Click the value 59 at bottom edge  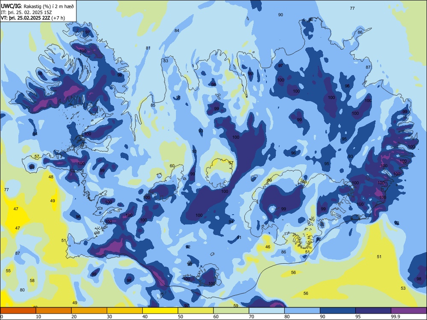(x=236, y=305)
